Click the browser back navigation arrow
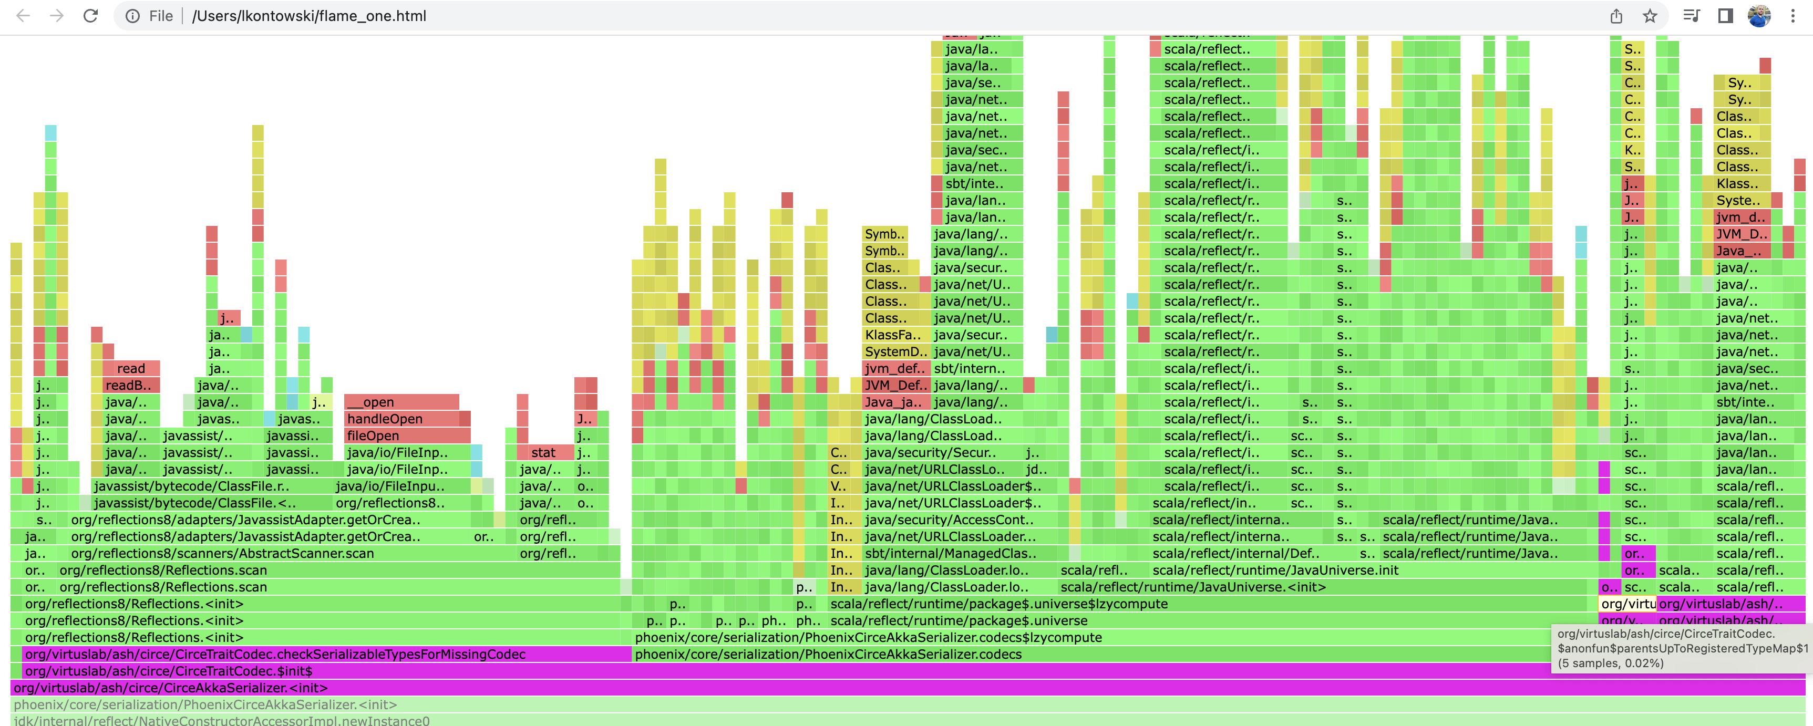Image resolution: width=1813 pixels, height=726 pixels. tap(24, 15)
